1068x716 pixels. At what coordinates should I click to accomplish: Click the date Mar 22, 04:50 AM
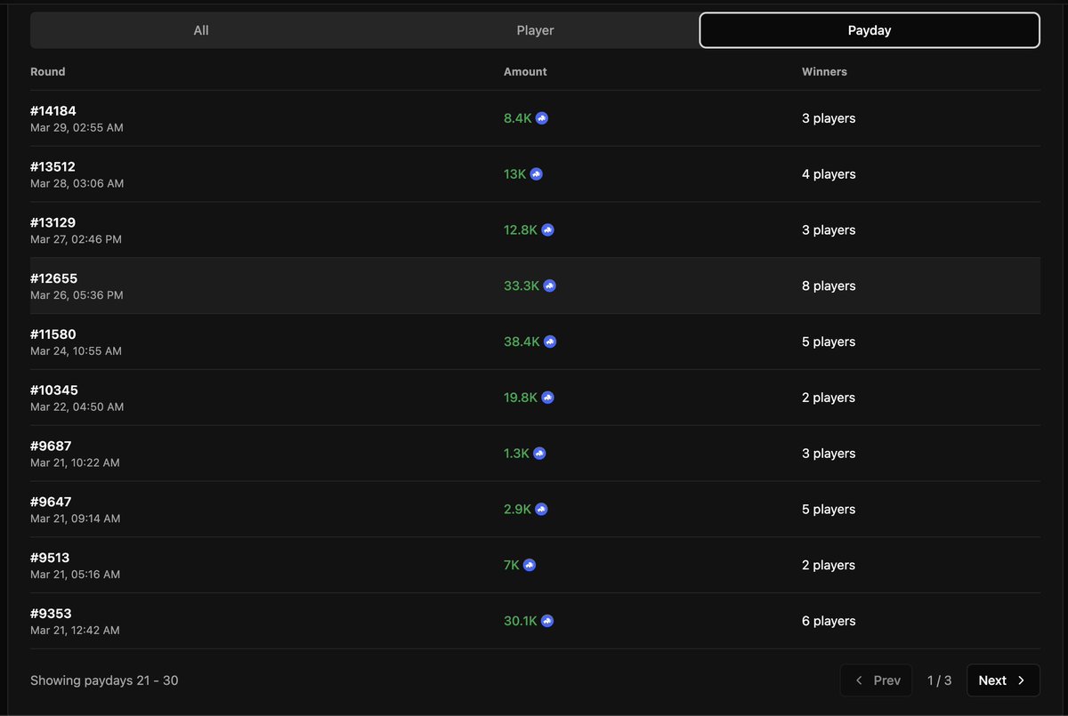click(x=77, y=407)
